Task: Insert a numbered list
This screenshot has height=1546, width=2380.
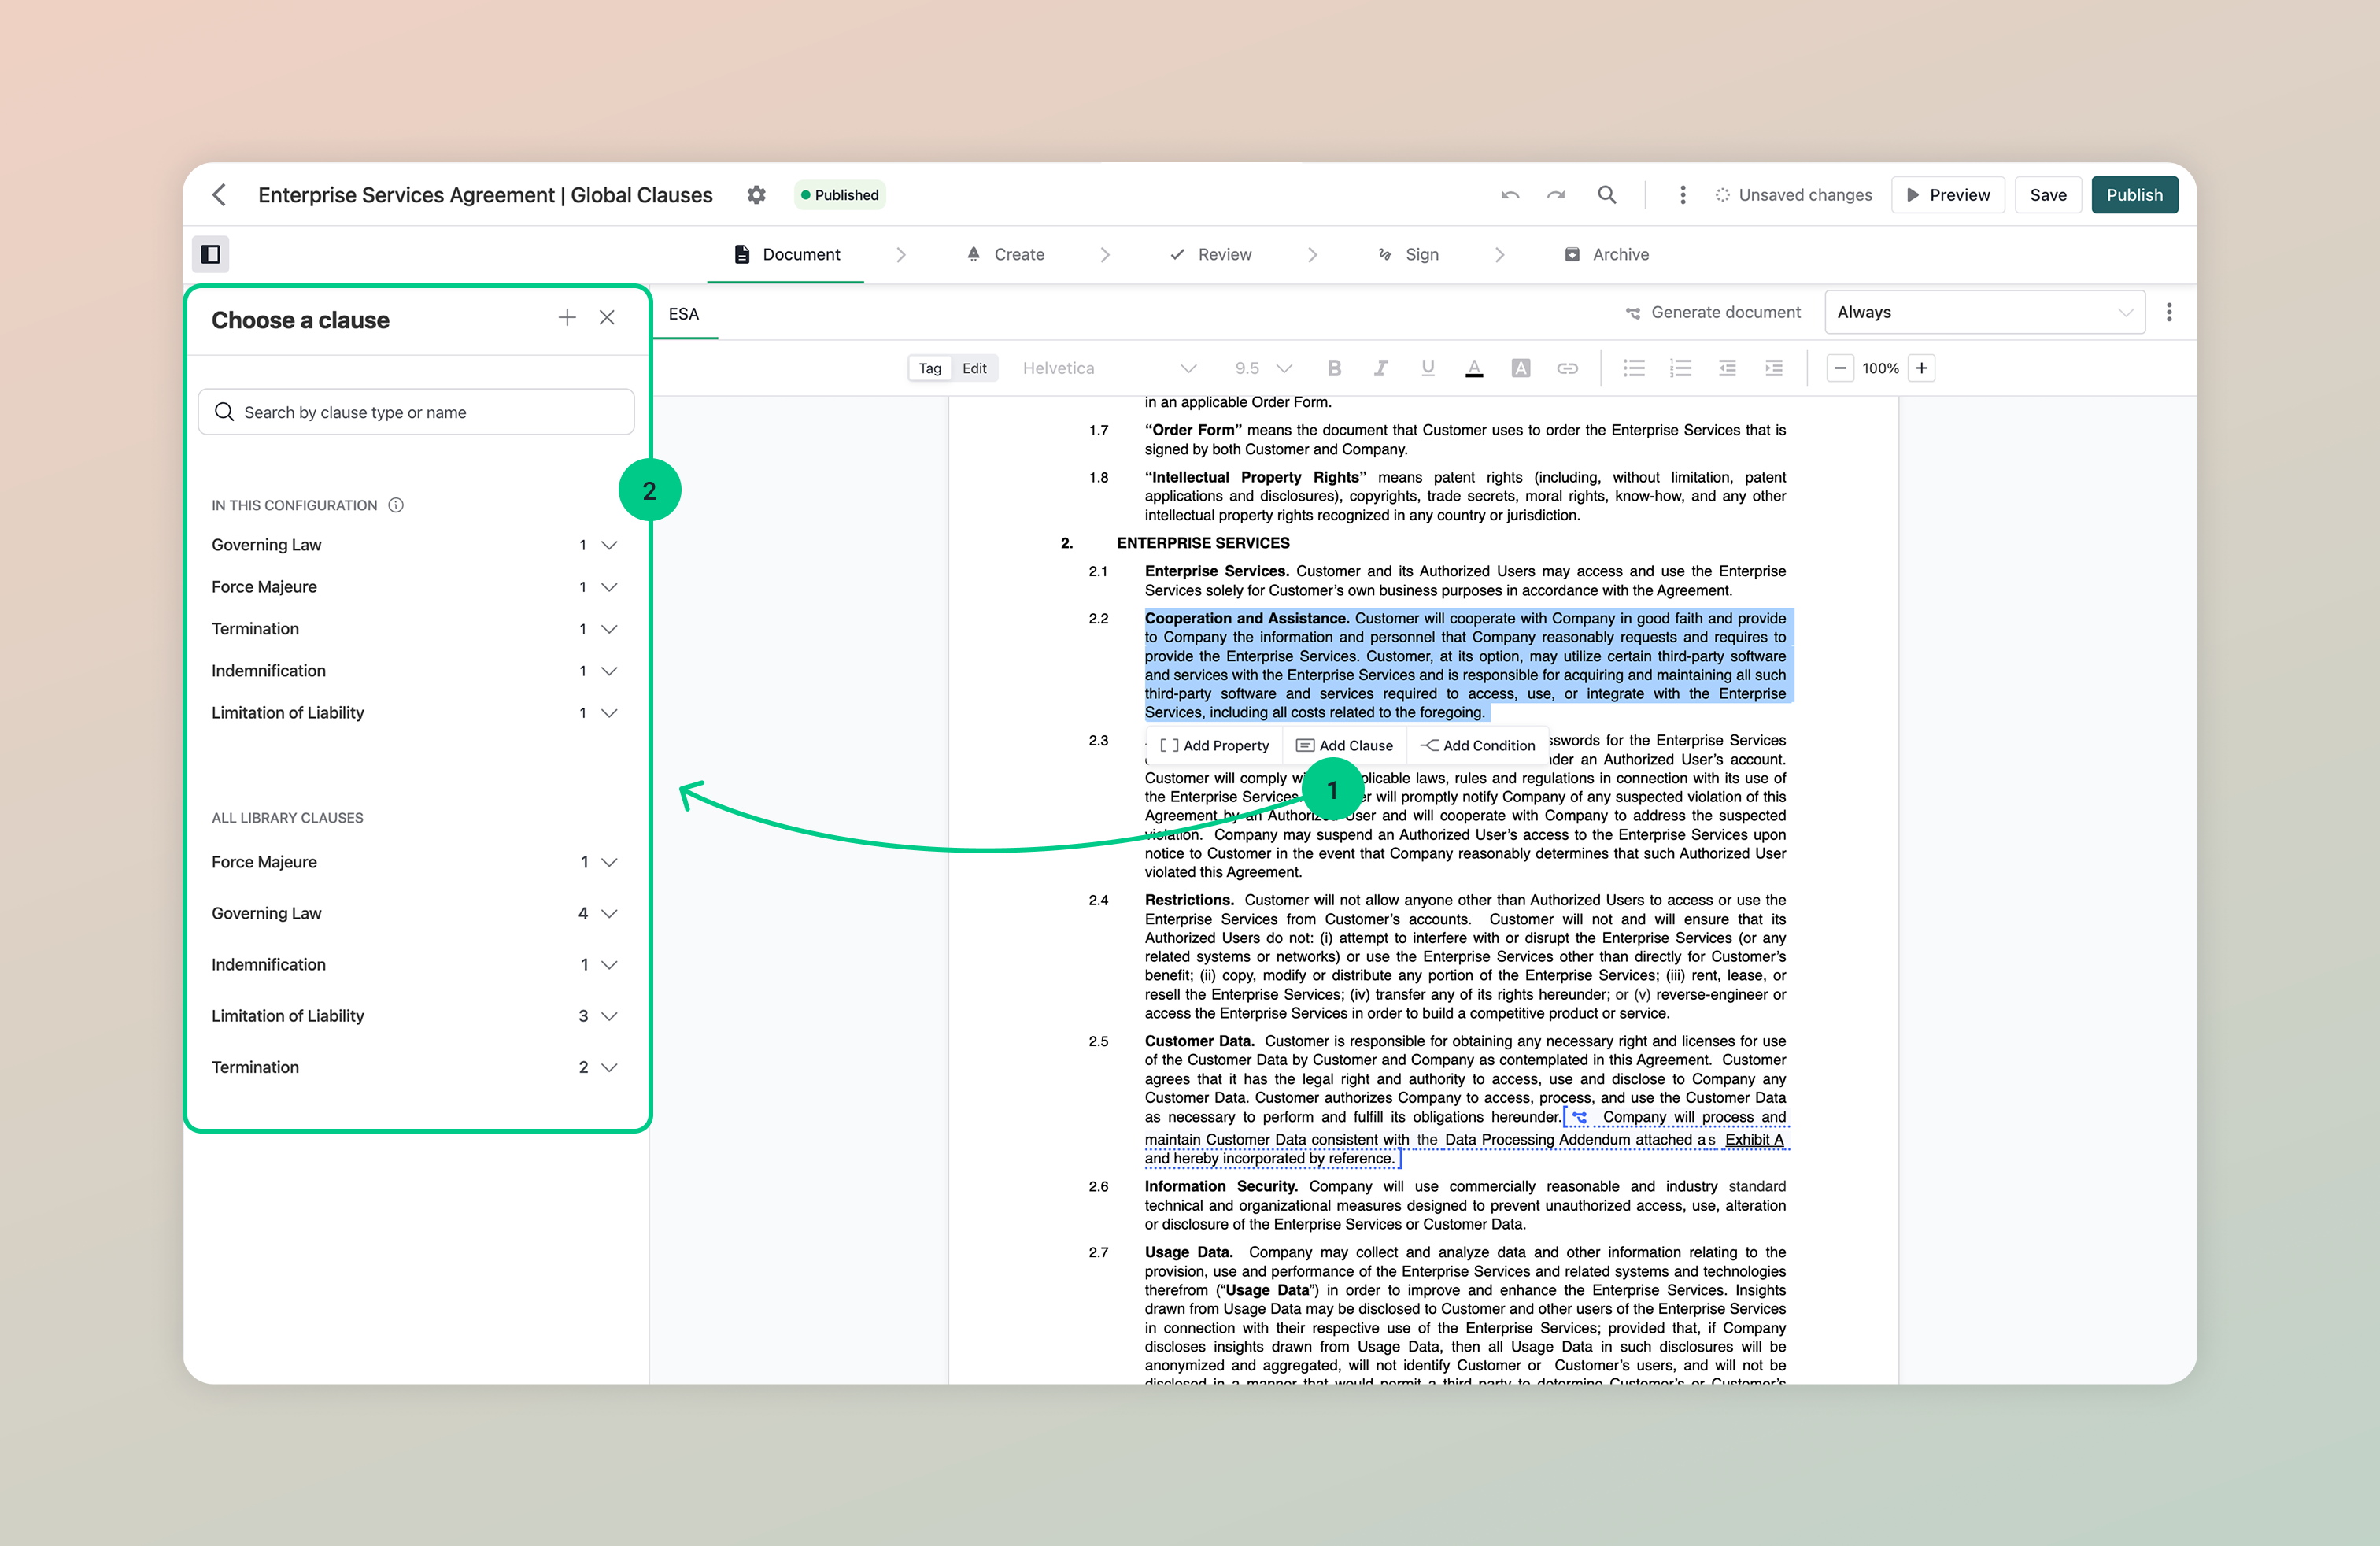Action: pyautogui.click(x=1681, y=368)
